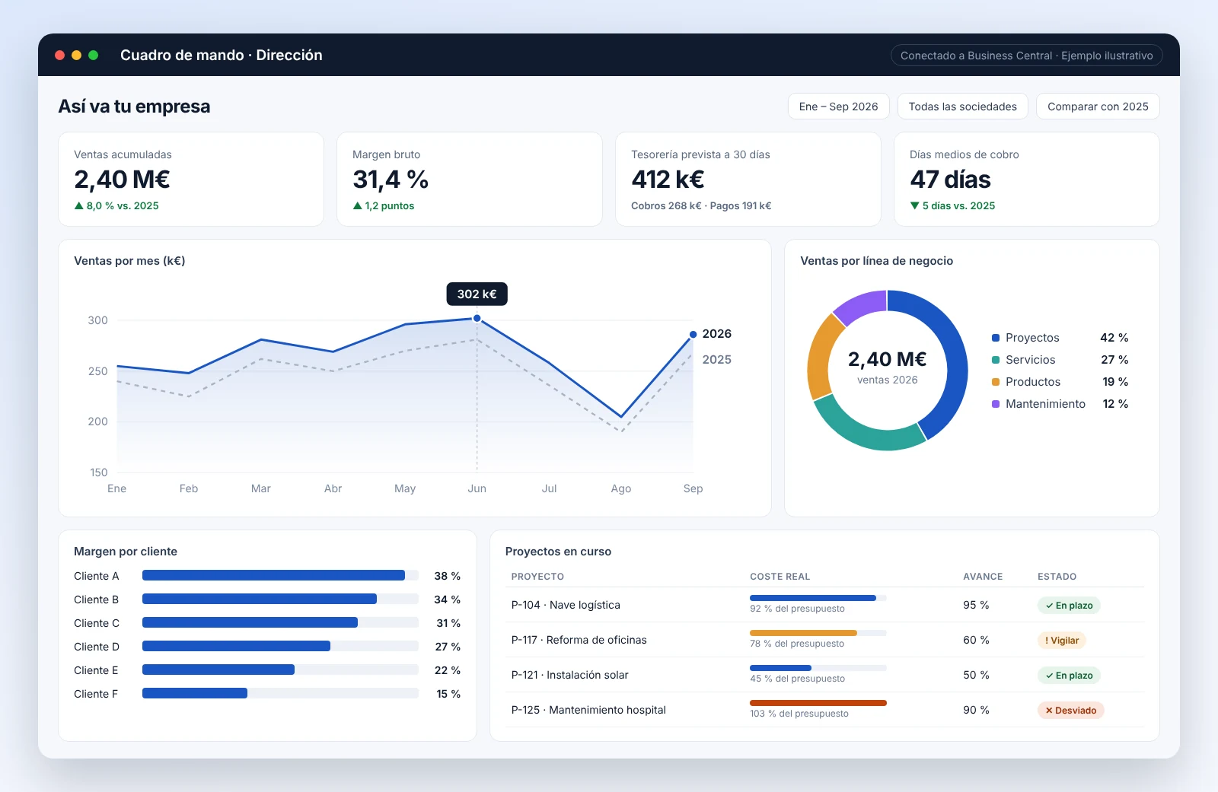This screenshot has height=792, width=1218.
Task: Click the 302 k€ tooltip on the chart
Action: [477, 294]
